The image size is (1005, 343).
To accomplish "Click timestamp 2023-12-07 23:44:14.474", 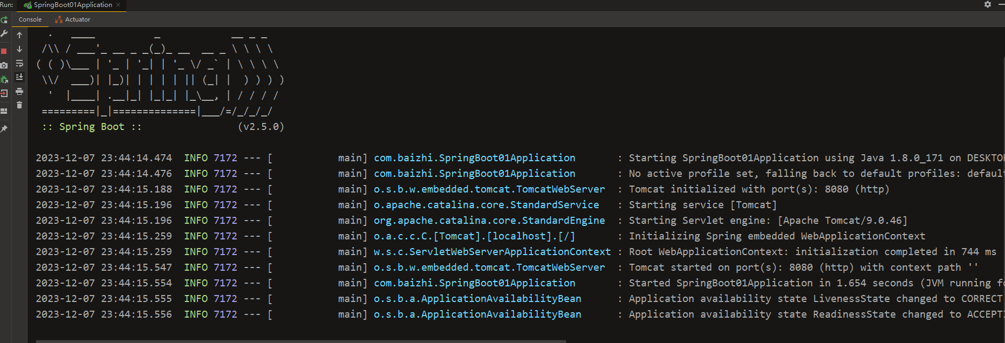I will coord(104,158).
